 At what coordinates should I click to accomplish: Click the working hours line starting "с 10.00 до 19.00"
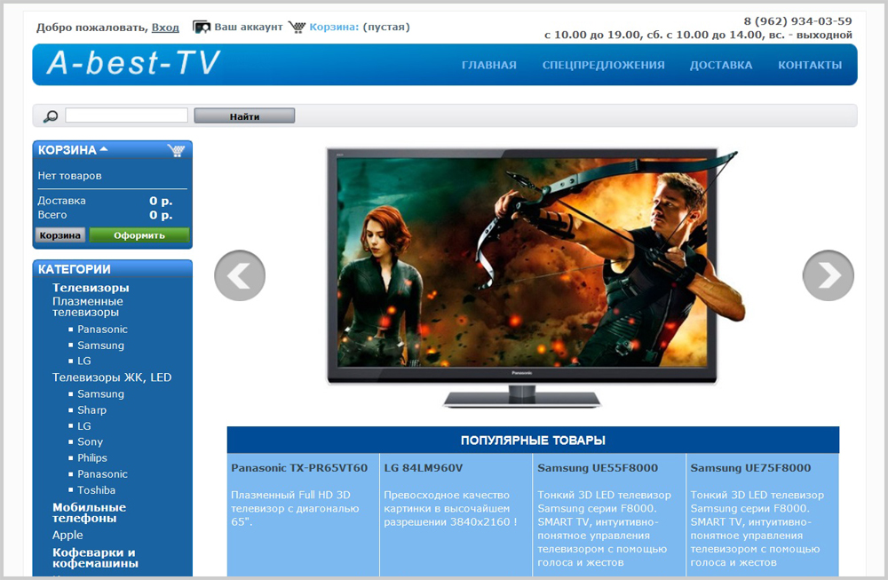tap(698, 35)
